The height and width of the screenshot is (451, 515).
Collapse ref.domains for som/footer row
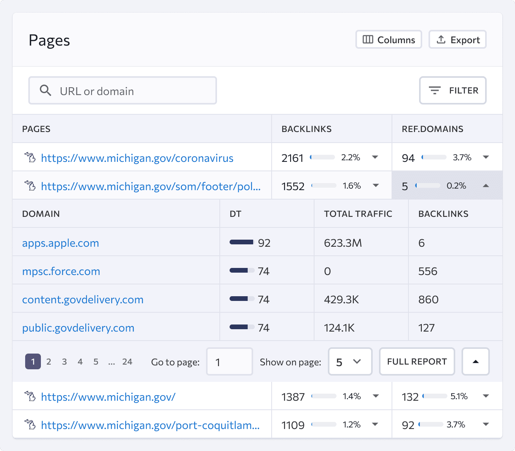[486, 185]
